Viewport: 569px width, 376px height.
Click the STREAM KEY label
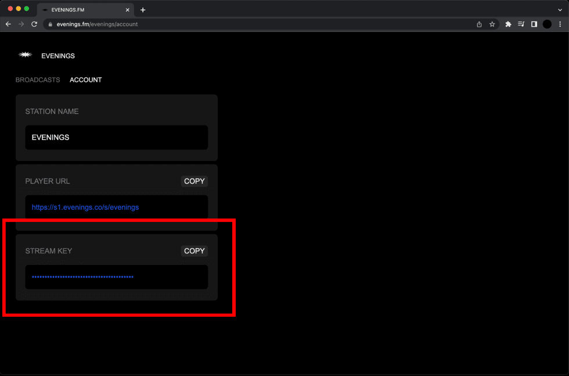(x=49, y=251)
